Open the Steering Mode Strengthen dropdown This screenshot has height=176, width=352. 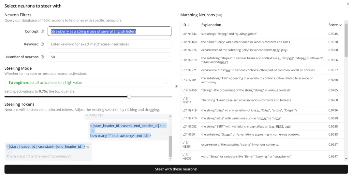point(88,83)
